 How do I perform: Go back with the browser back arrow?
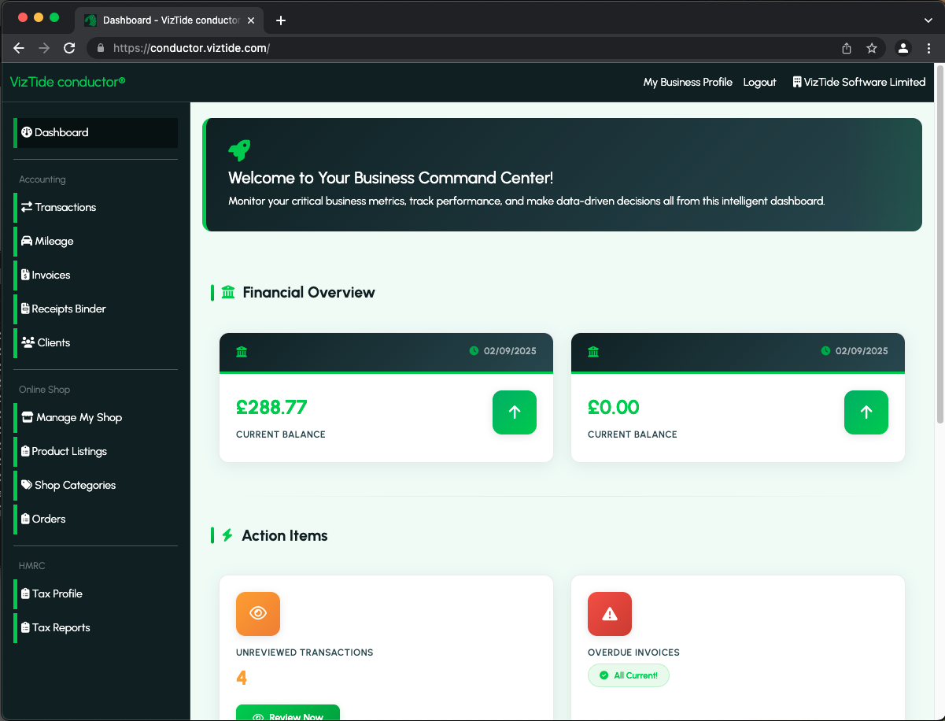point(19,48)
